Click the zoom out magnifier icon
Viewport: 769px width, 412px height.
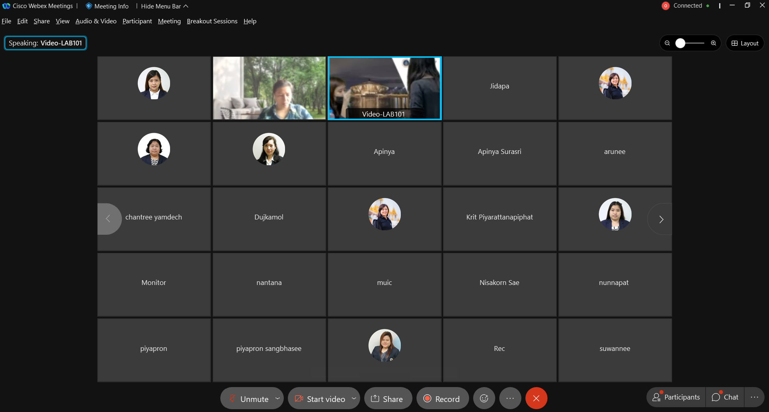tap(667, 43)
